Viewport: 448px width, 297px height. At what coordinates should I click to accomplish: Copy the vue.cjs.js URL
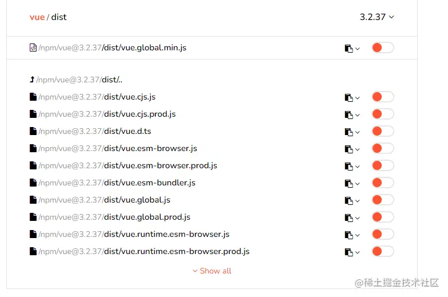click(349, 97)
